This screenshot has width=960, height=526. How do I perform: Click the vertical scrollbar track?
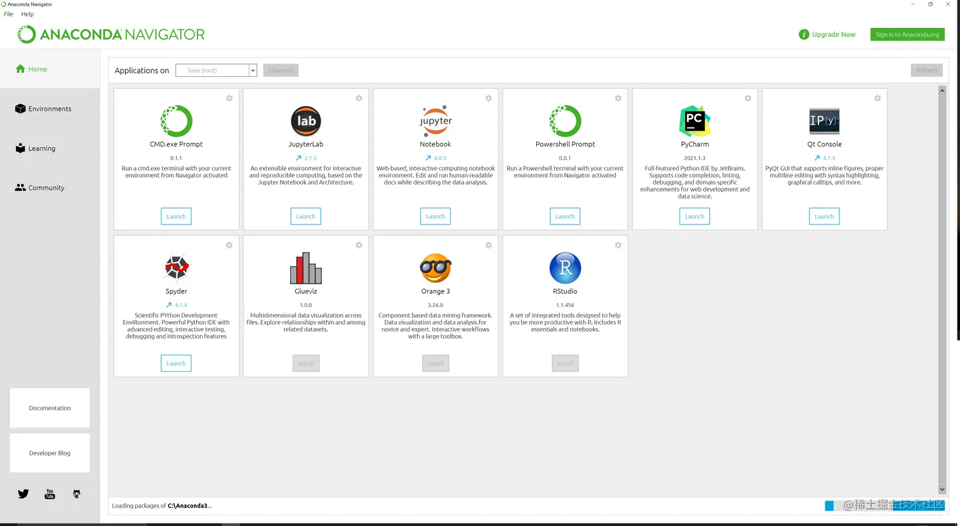pos(942,290)
